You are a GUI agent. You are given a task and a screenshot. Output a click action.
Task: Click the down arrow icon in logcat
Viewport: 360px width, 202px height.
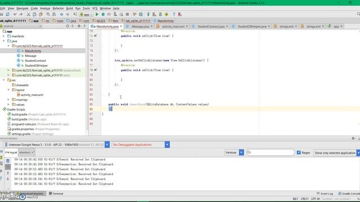coord(8,179)
